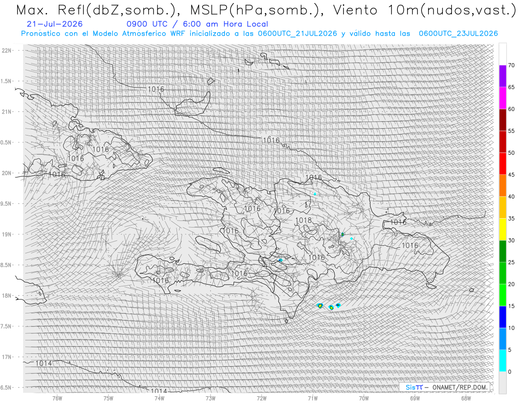
Task: Click the '21N' latitude label
Action: tap(7, 112)
